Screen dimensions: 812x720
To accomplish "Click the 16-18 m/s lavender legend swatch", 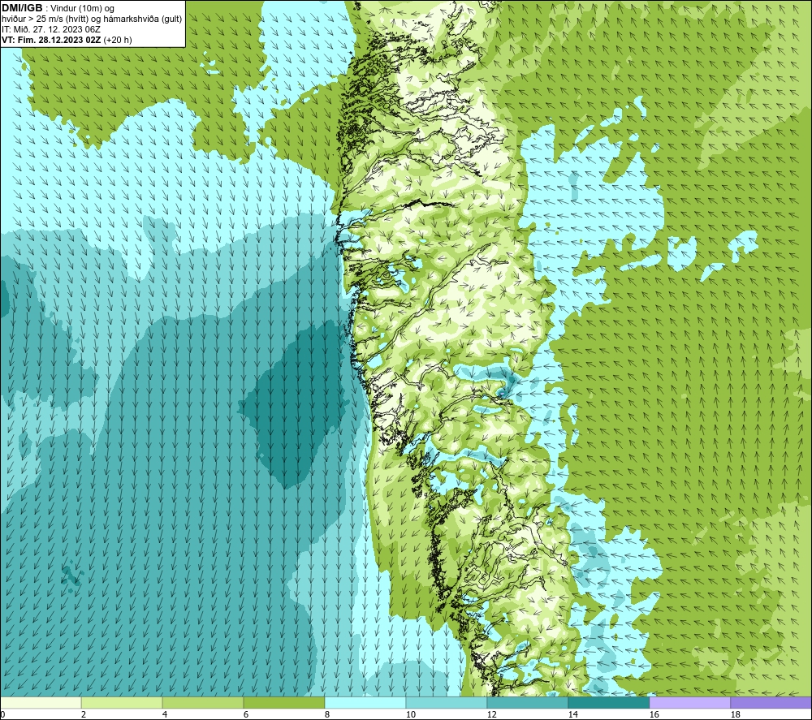I will 689,702.
